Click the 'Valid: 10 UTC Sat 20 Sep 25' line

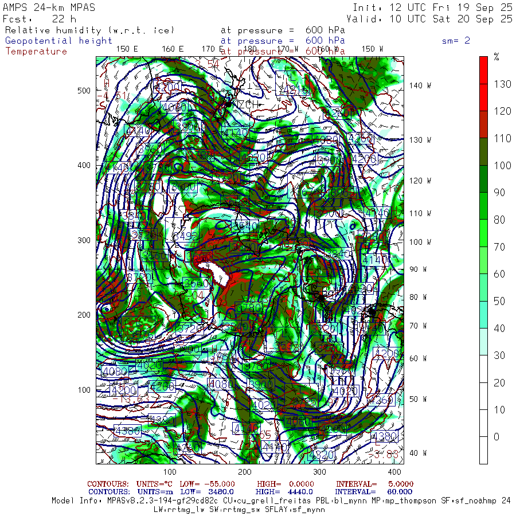[429, 19]
